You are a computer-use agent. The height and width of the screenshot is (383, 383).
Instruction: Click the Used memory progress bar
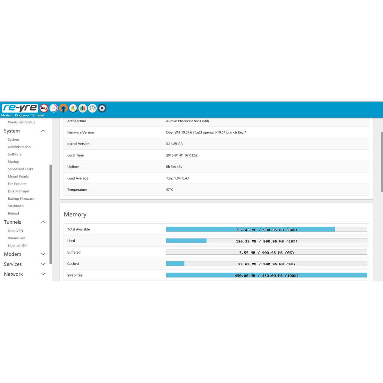(266, 241)
